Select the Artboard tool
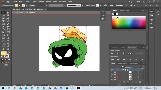The height and width of the screenshot is (90, 161). 3,46
